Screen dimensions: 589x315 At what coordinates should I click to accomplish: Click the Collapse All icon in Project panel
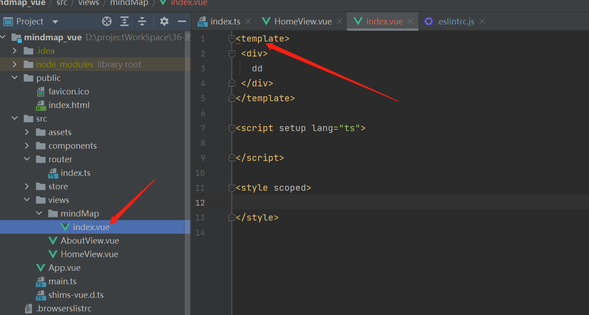pos(142,21)
